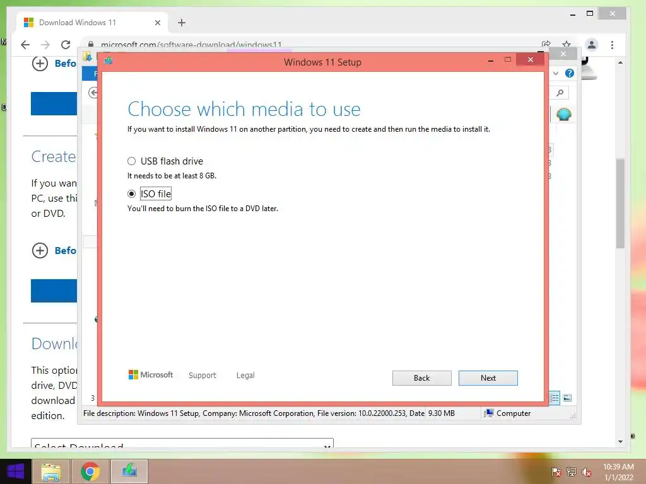The width and height of the screenshot is (646, 484).
Task: Open the Windows Start button
Action: pos(16,471)
